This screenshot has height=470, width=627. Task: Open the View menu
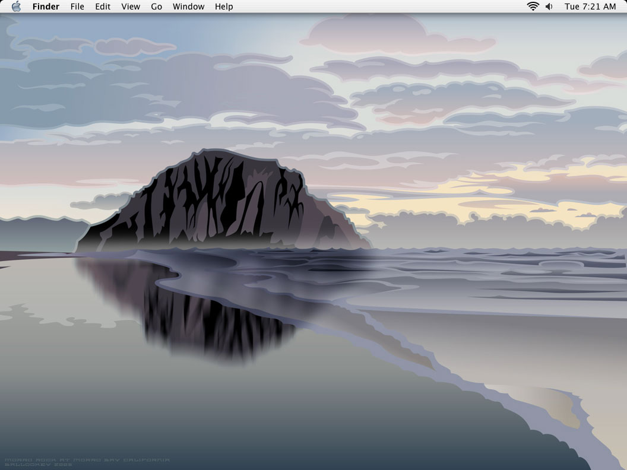tap(131, 7)
